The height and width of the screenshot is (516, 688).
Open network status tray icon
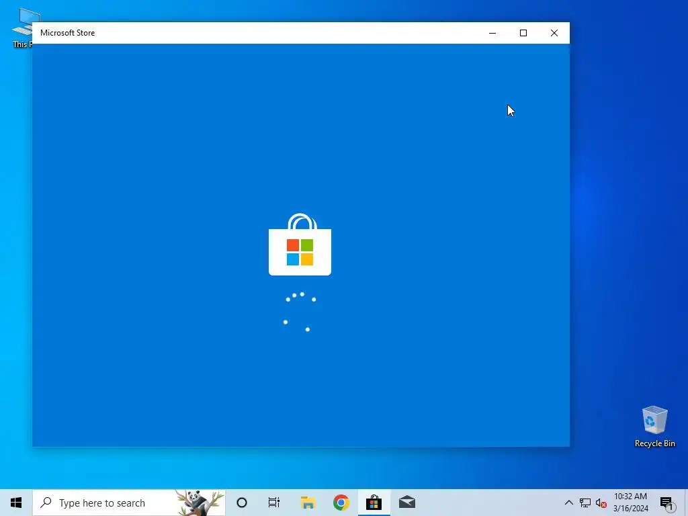point(585,503)
